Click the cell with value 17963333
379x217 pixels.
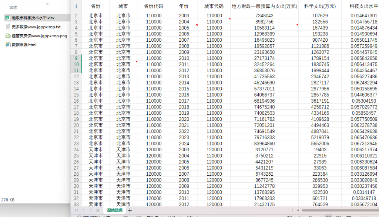pos(264,198)
